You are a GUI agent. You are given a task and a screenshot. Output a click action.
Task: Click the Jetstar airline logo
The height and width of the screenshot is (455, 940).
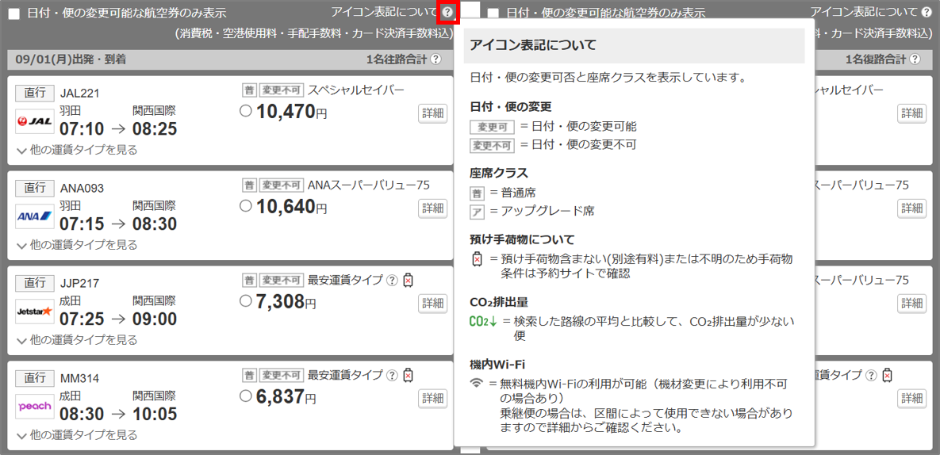point(35,312)
